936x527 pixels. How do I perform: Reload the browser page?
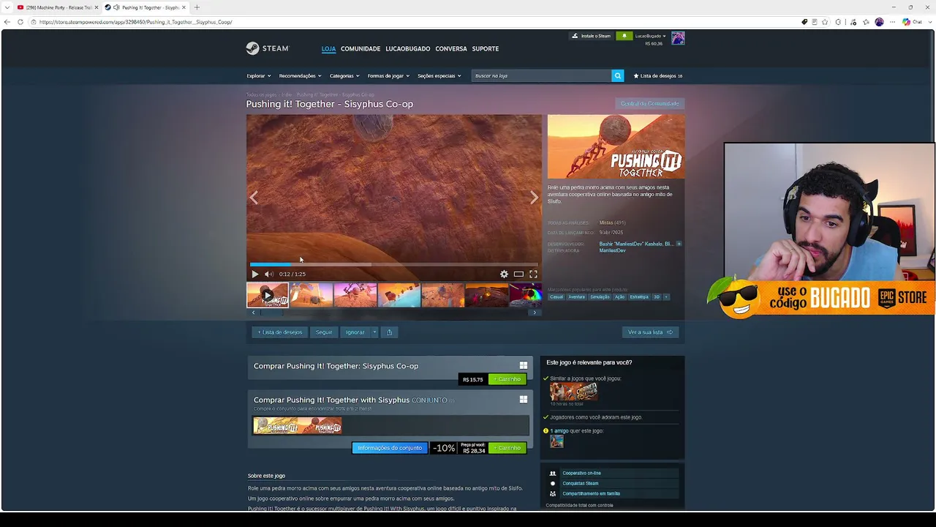(x=20, y=22)
